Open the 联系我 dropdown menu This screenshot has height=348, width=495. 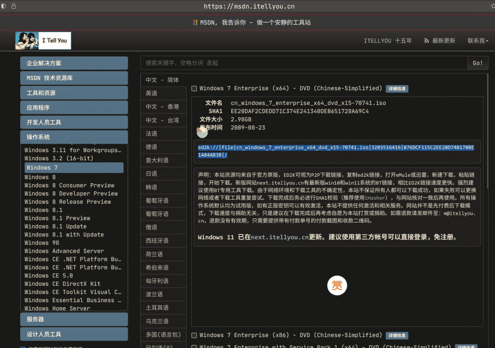point(478,41)
